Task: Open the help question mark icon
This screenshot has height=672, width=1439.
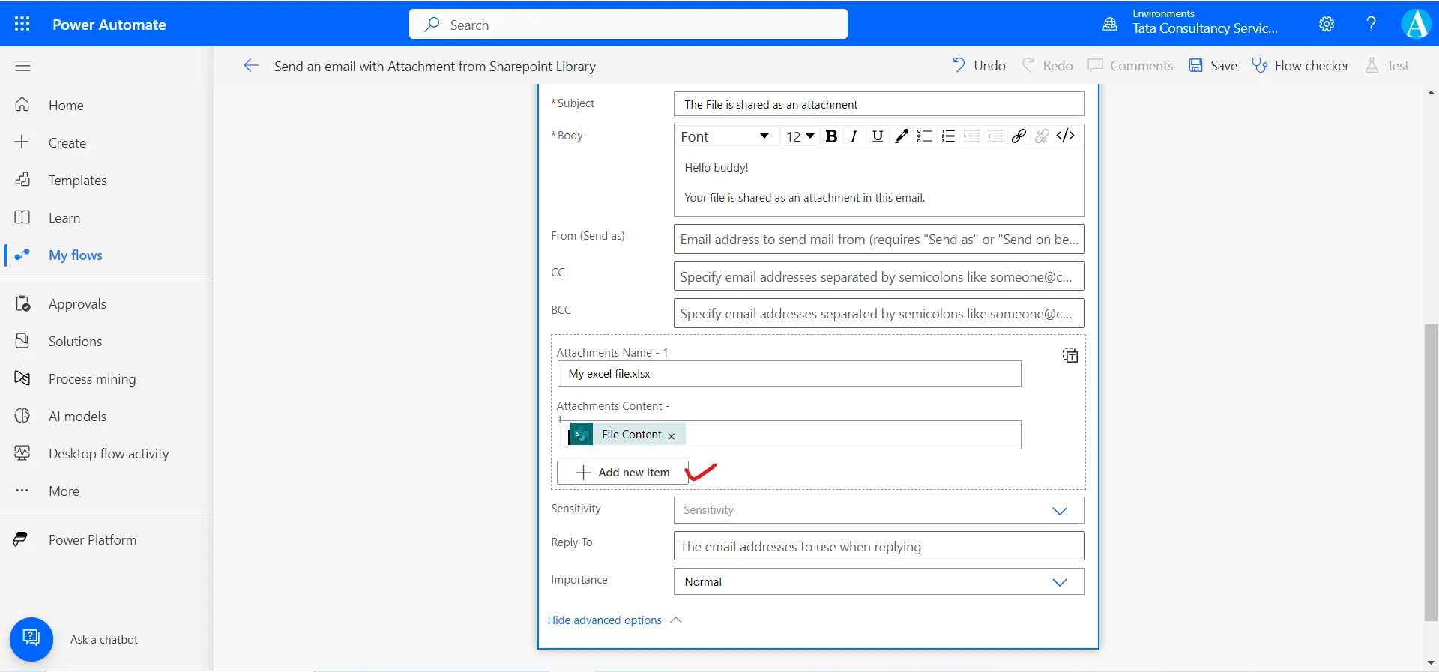Action: click(1371, 24)
